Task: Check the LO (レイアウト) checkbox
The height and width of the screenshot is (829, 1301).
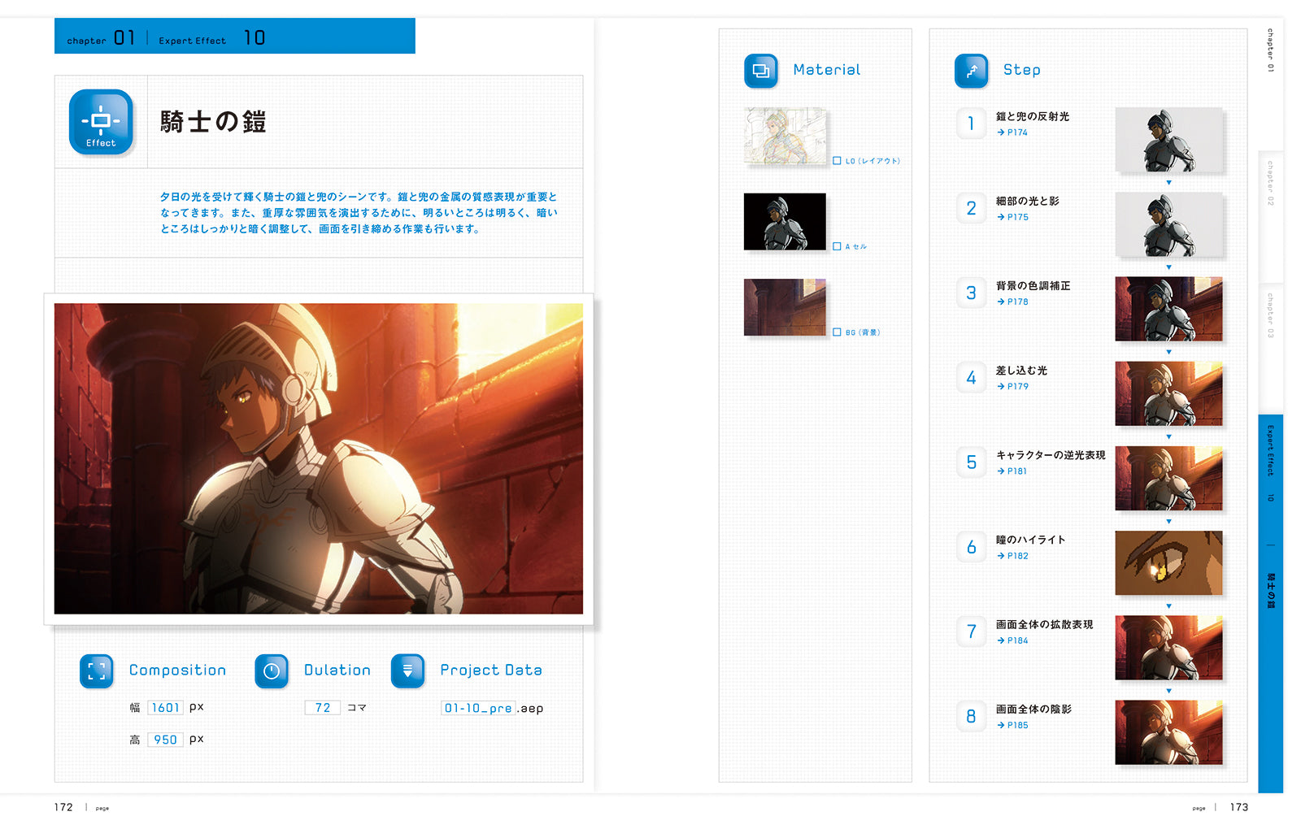Action: click(x=837, y=161)
